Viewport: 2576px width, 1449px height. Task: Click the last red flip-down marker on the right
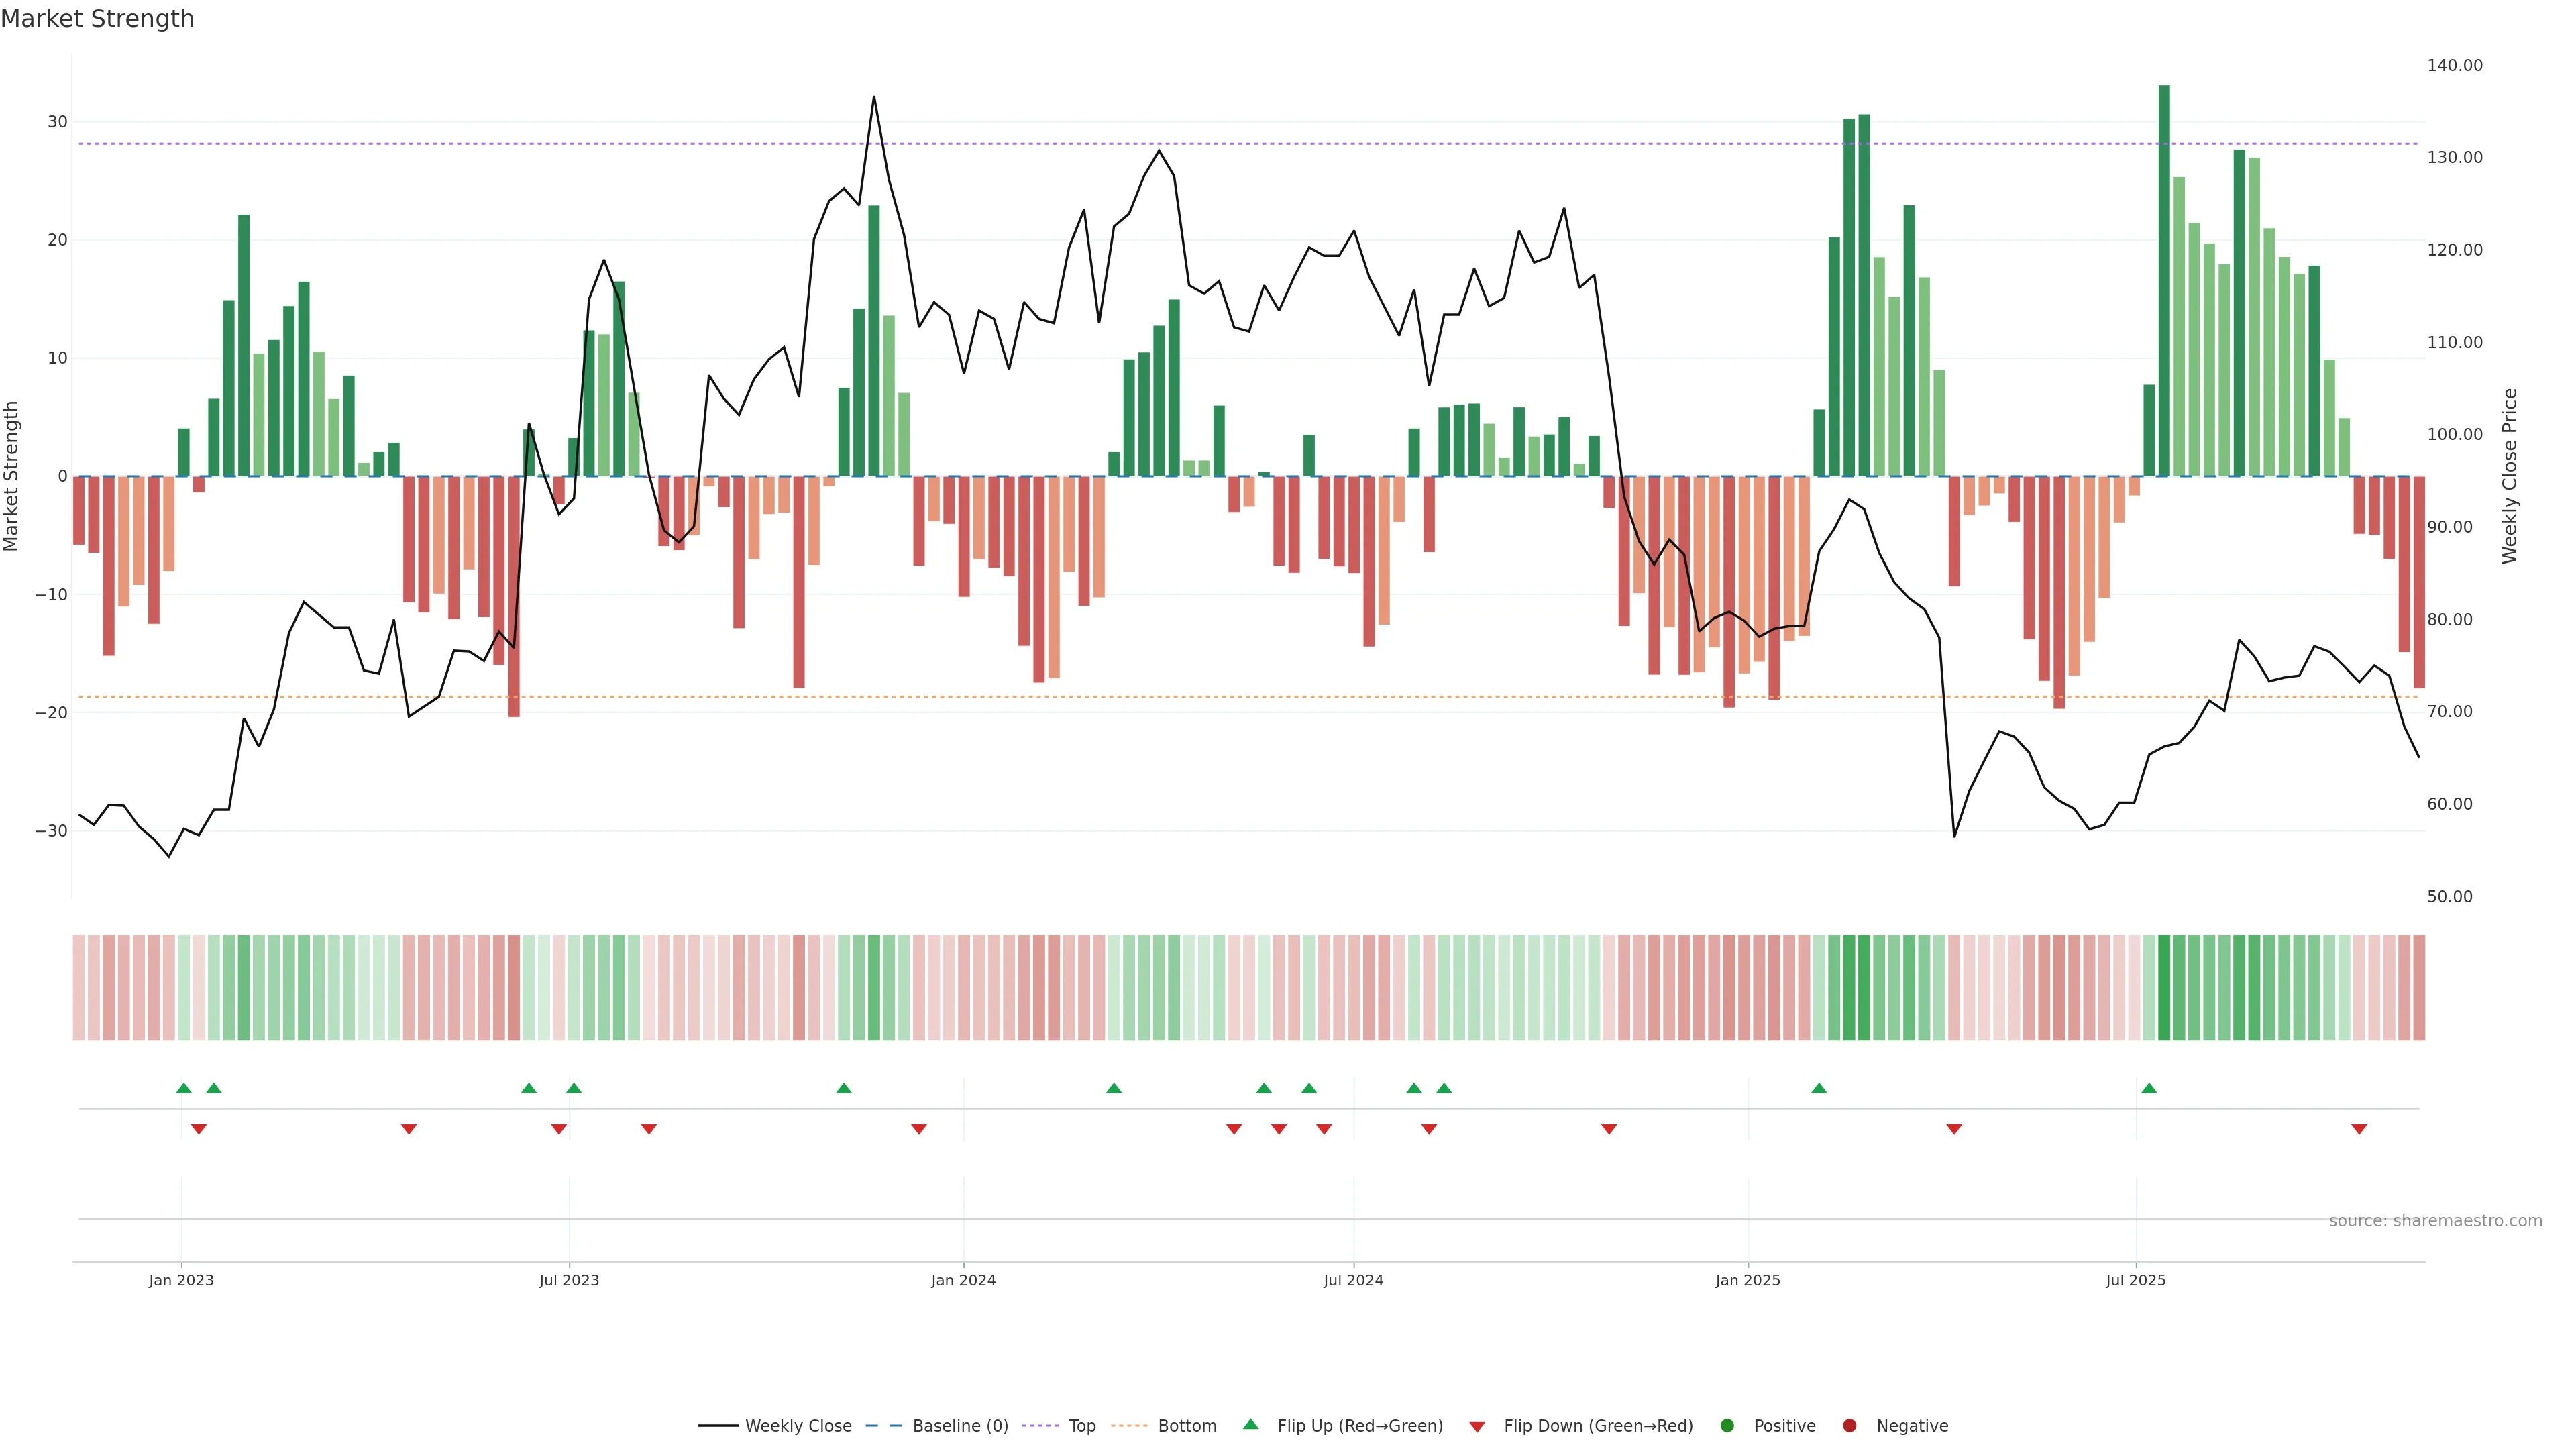pyautogui.click(x=2359, y=1129)
